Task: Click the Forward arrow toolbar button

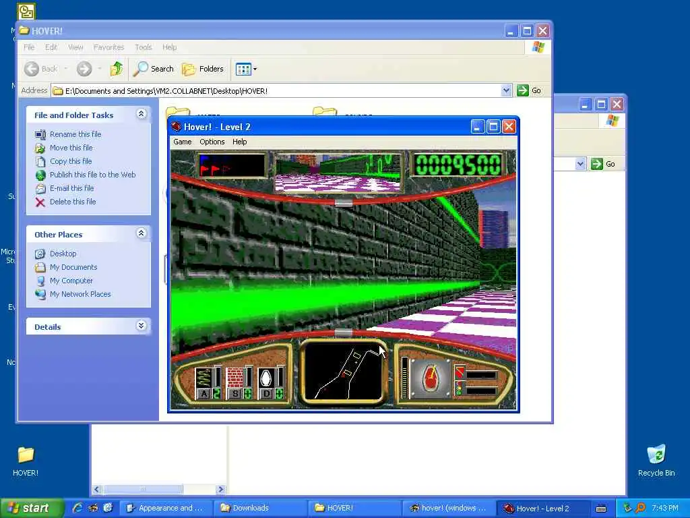Action: [x=84, y=69]
